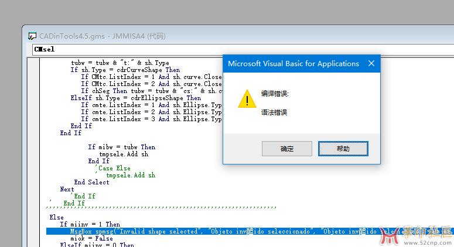Click the 编译错误 text in the dialog
454x247 pixels.
click(275, 94)
